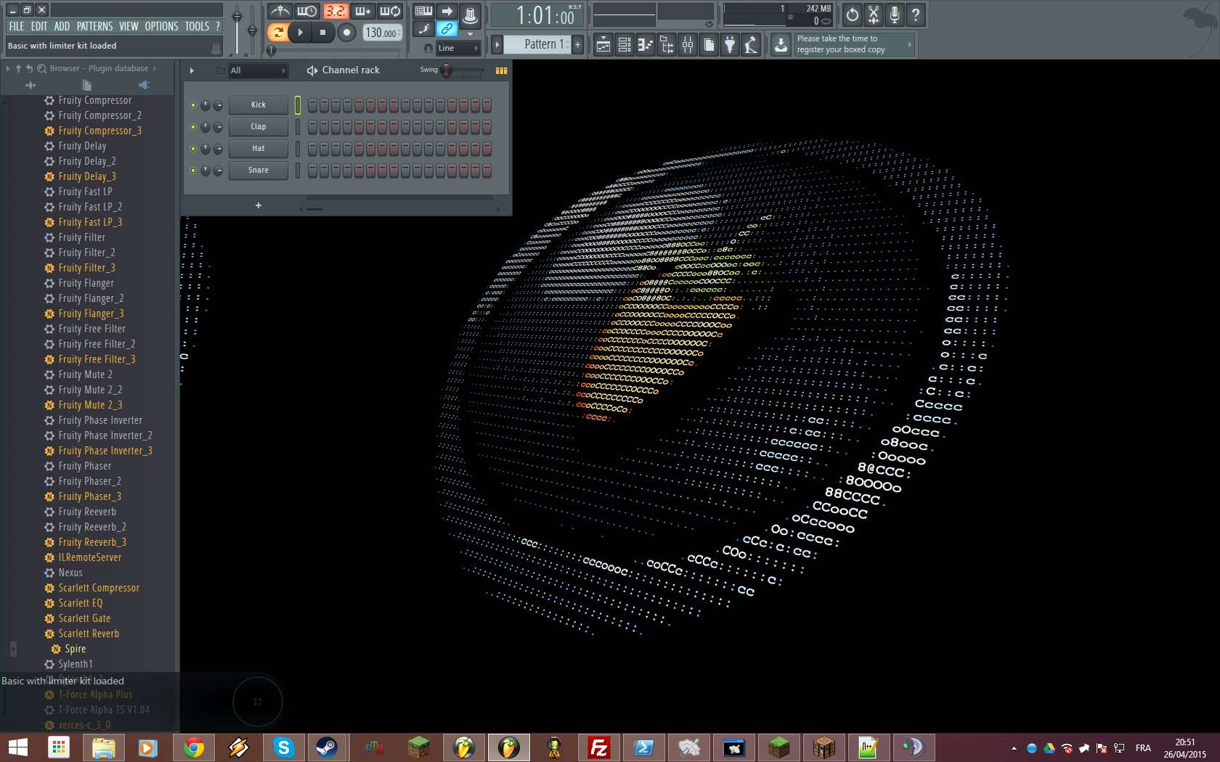Toggle typing keyboard to piano icon

click(423, 11)
